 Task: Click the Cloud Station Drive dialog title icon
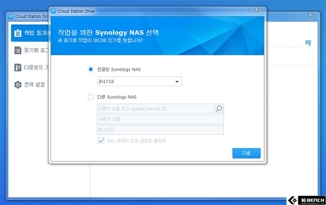54,11
